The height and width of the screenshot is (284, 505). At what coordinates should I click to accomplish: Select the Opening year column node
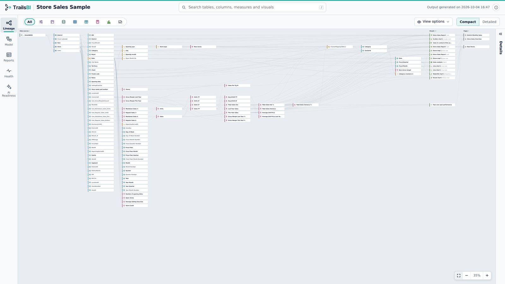coord(135,47)
